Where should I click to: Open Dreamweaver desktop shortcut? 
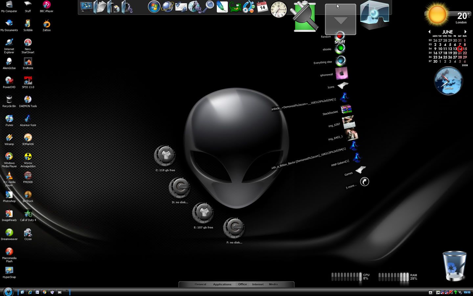coord(9,235)
